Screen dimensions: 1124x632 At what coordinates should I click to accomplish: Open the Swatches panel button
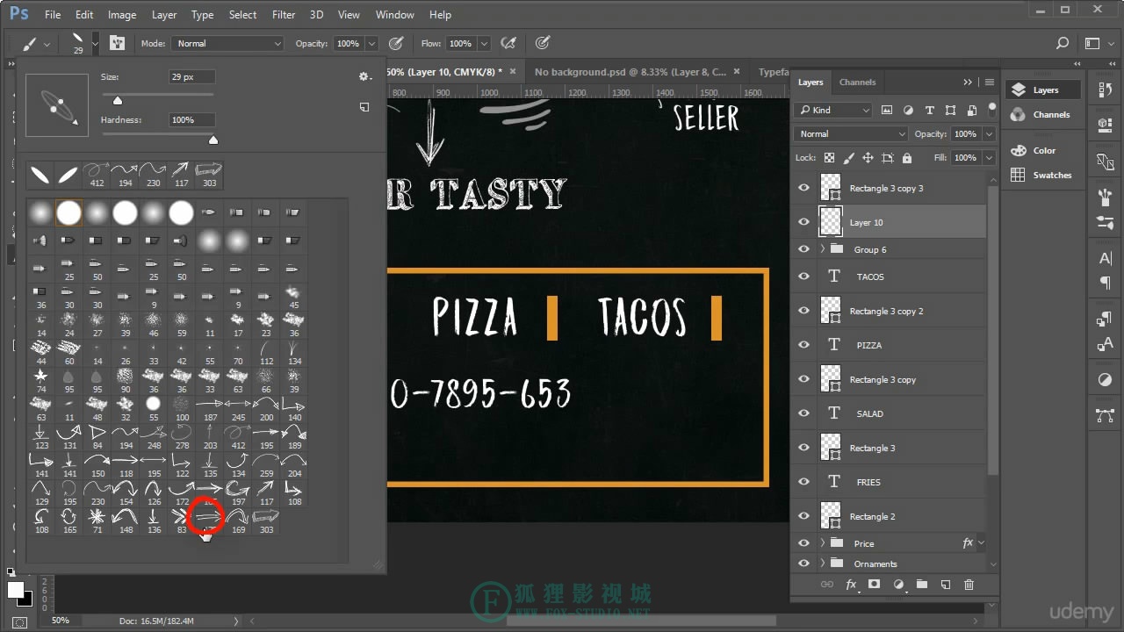point(1041,175)
